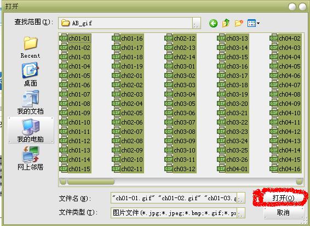The height and width of the screenshot is (226, 310).
Task: Open the View menu icon
Action: point(253,24)
